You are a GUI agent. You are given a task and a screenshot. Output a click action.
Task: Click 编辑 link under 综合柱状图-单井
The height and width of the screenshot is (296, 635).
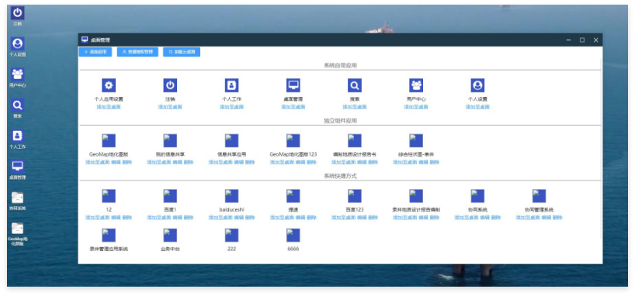tap(423, 162)
